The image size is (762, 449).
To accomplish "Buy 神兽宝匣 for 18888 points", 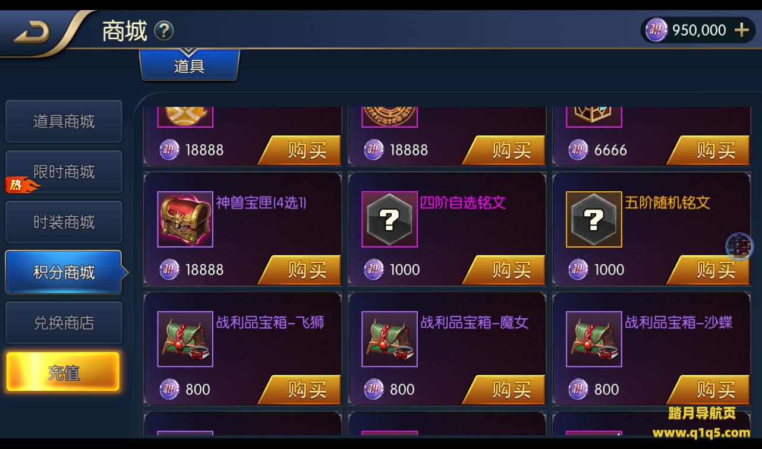I will click(300, 270).
